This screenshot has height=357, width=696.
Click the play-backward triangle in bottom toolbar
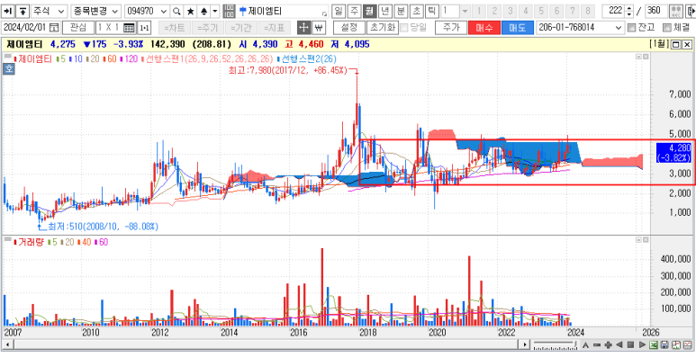(619, 344)
